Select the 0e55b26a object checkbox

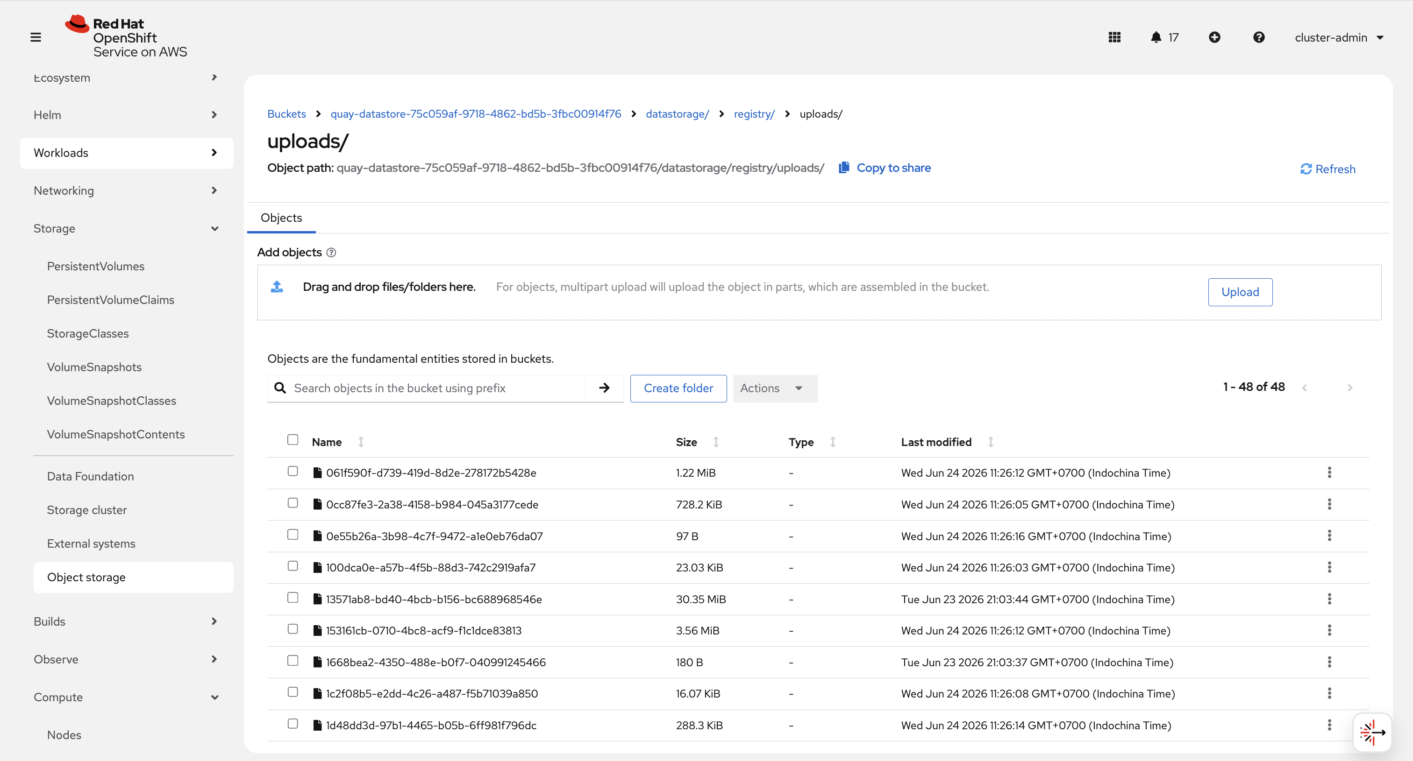(293, 534)
